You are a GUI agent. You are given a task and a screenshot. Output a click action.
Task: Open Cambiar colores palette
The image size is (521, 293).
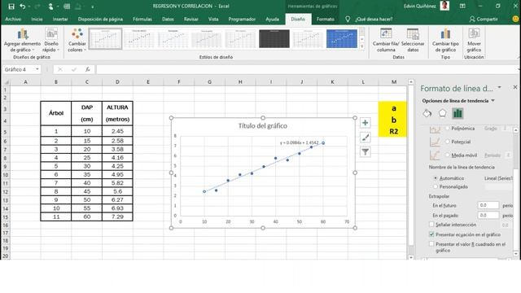click(x=77, y=40)
